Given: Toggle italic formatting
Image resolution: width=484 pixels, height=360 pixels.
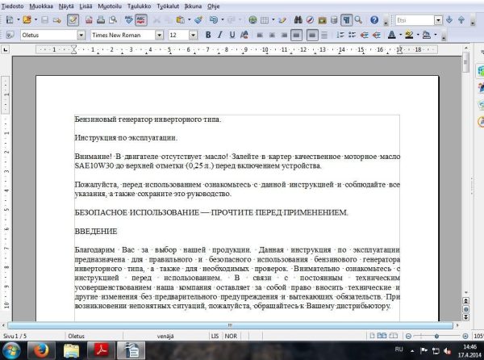Looking at the screenshot, I should (x=219, y=35).
